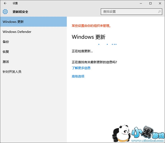
Task: Select Windows 更新 in the sidebar
Action: click(34, 22)
